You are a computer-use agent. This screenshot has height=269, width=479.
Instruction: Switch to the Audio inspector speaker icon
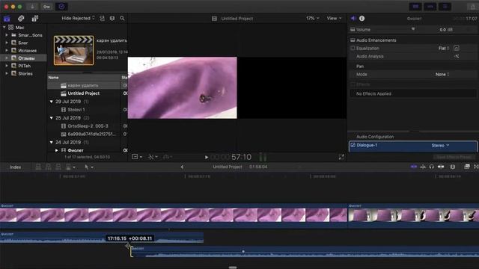(353, 18)
